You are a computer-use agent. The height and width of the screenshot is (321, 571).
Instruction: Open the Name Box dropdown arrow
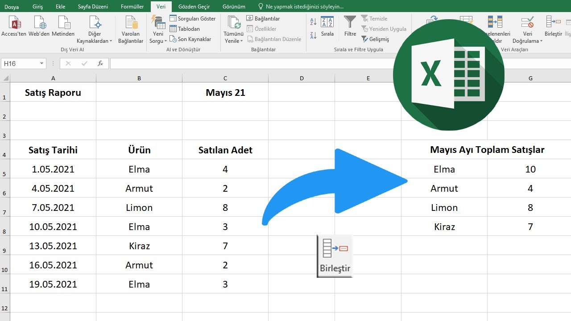tap(42, 64)
